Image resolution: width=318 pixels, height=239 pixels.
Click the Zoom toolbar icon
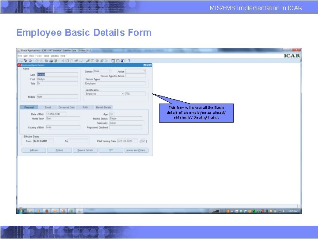pyautogui.click(x=92, y=61)
